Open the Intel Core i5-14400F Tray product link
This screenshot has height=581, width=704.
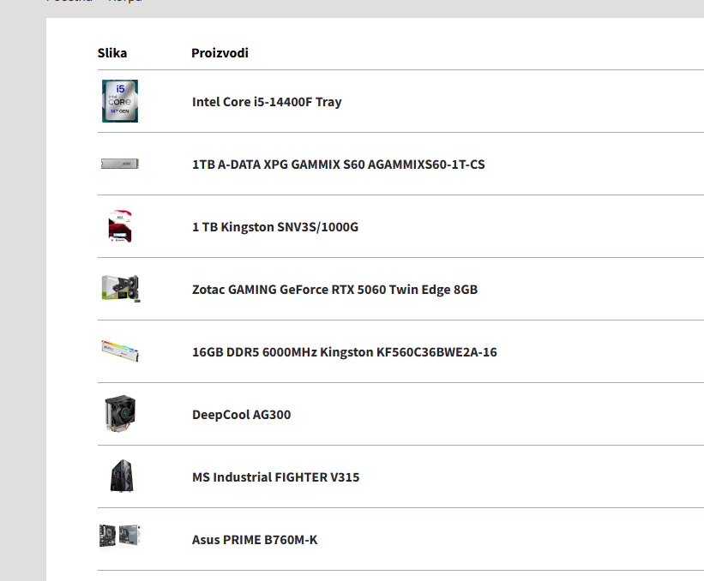[267, 102]
